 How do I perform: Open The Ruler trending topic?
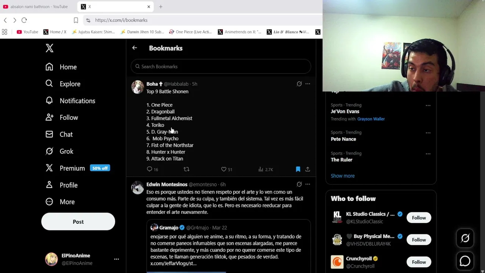[341, 160]
